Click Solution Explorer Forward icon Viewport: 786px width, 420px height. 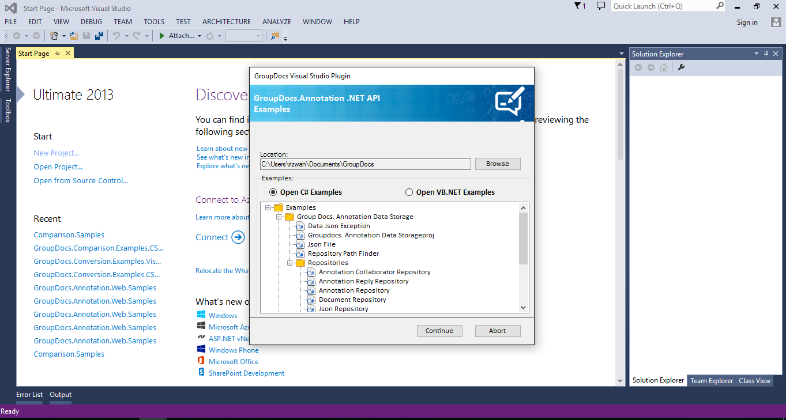(x=651, y=67)
